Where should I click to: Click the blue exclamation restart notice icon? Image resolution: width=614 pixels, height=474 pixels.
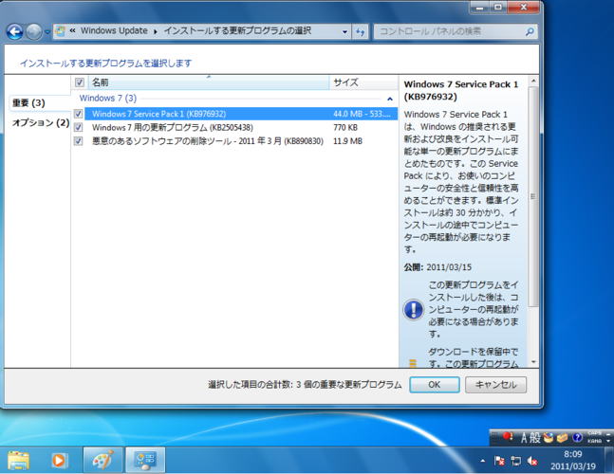pos(413,309)
